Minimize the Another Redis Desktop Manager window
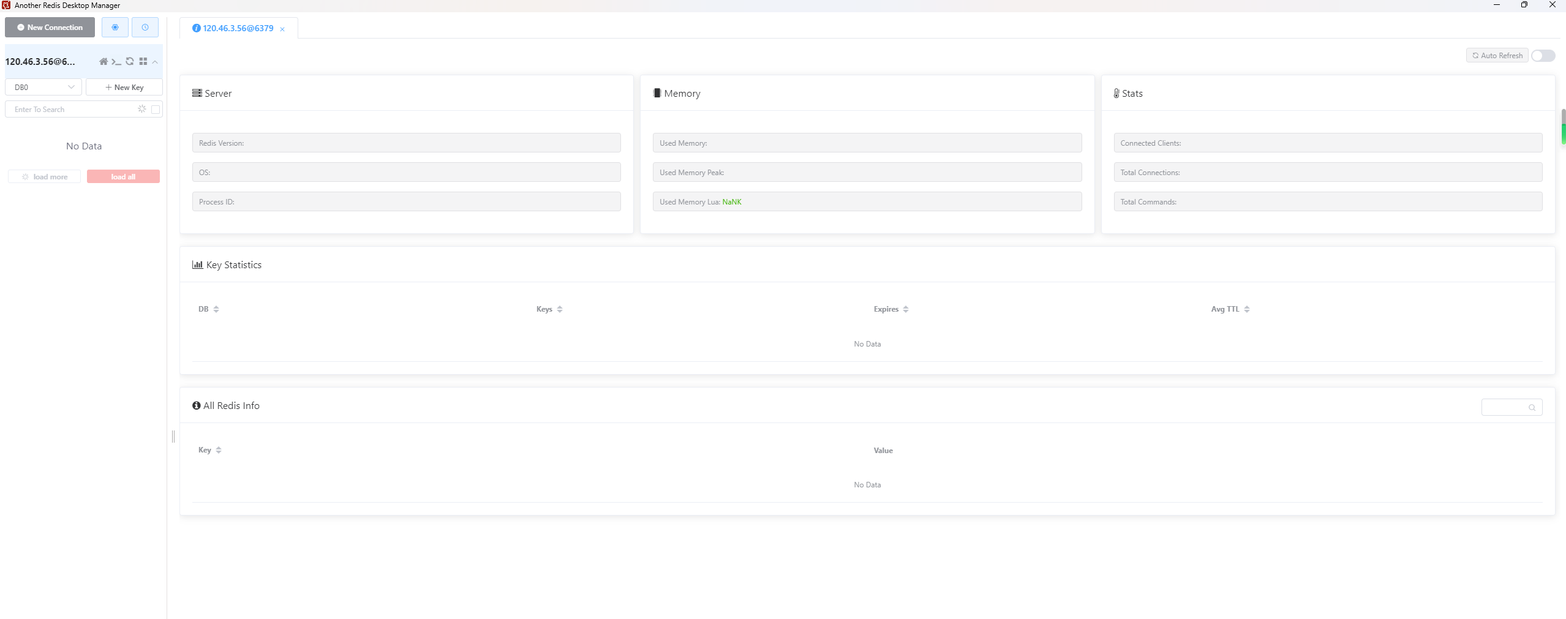 tap(1497, 5)
